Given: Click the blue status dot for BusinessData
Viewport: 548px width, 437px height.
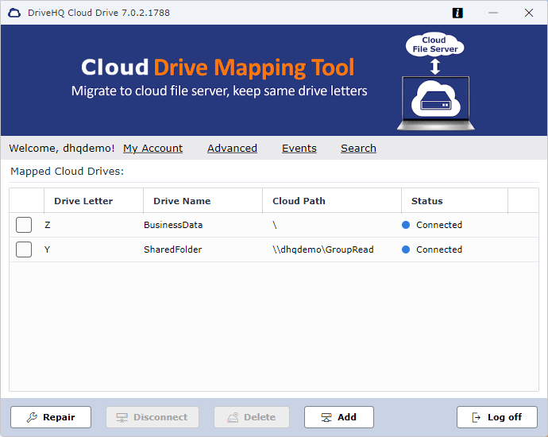Looking at the screenshot, I should click(406, 225).
